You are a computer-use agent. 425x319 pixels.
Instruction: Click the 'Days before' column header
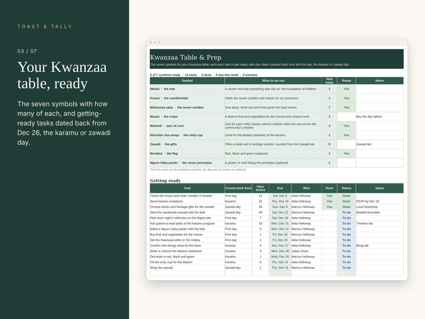point(260,188)
